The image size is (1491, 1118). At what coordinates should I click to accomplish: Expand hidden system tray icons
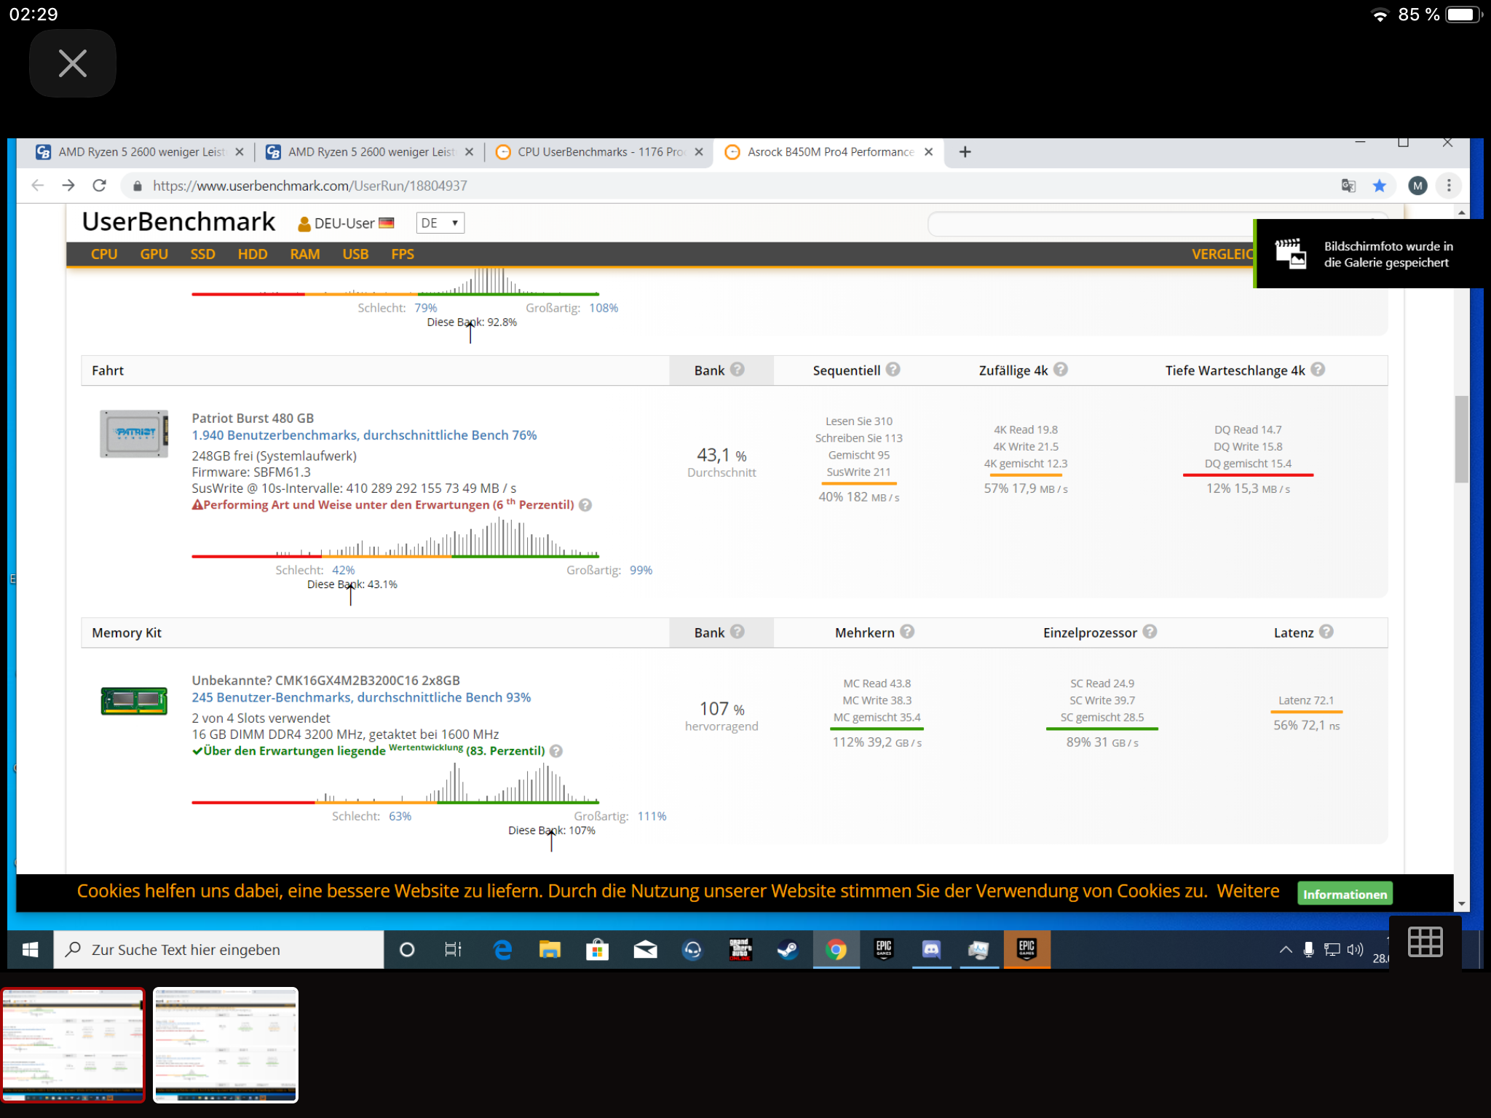click(1286, 949)
